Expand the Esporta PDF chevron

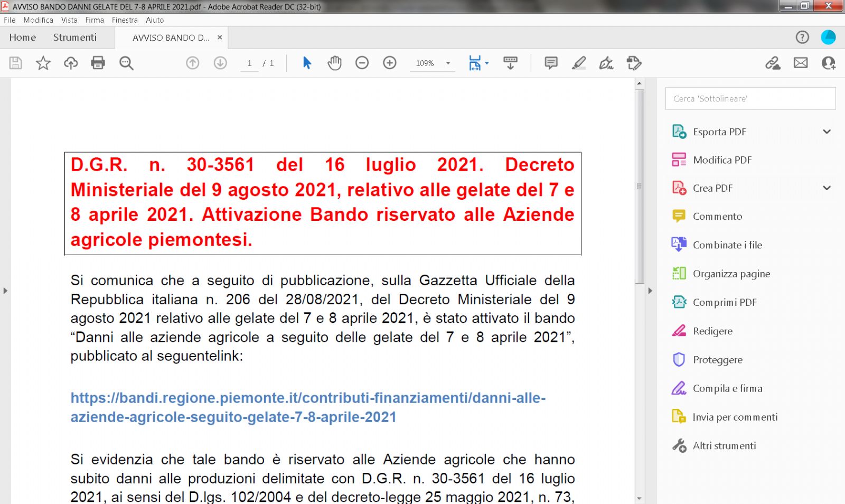827,132
